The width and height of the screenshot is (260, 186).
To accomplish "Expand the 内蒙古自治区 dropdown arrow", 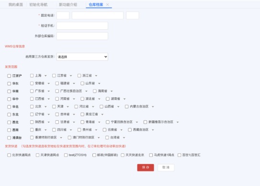I will [x=153, y=106].
